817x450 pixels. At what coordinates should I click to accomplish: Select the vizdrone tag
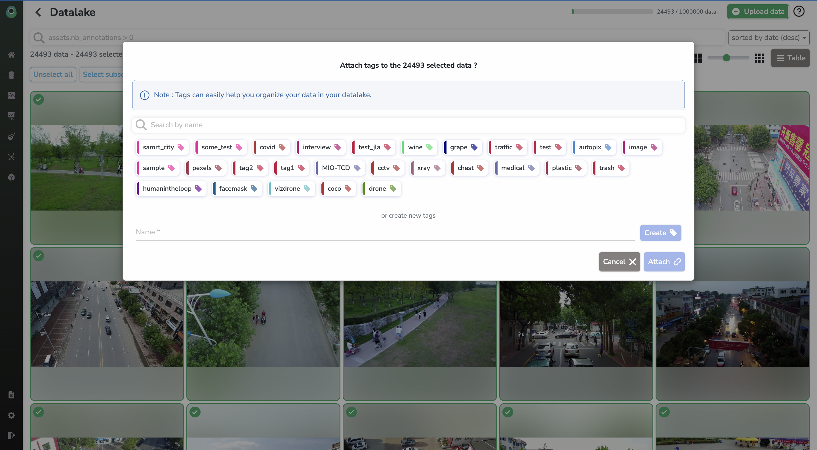coord(291,188)
